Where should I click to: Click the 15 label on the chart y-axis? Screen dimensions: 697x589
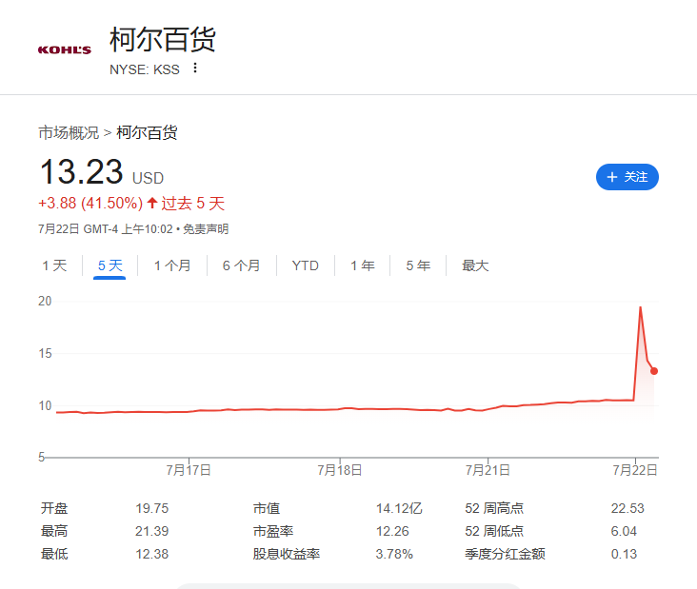pos(45,354)
